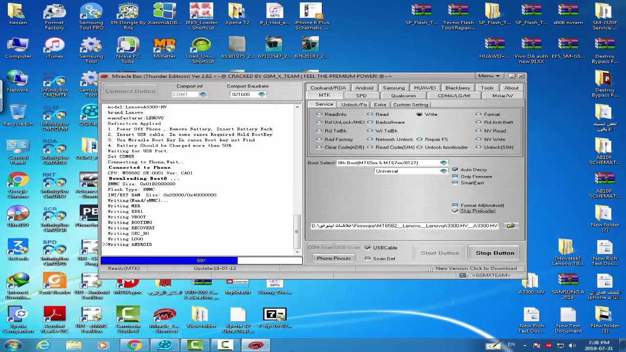Toggle the USBCable checkbox
Viewport: 626px width, 352px height.
pos(367,248)
